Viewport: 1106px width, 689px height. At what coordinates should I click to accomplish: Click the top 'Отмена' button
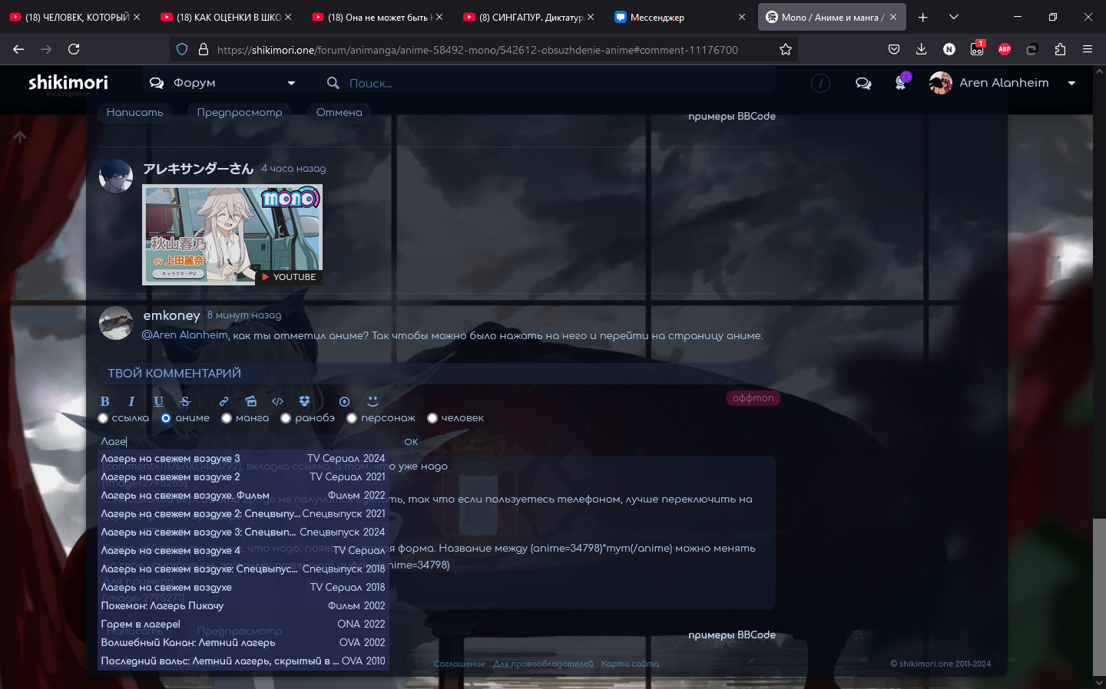(x=339, y=112)
